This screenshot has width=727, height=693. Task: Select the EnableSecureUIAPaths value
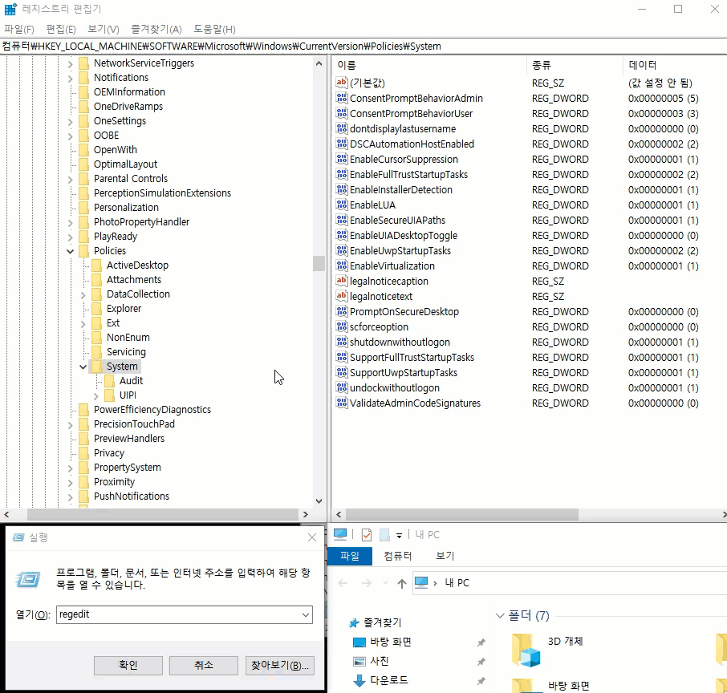397,221
